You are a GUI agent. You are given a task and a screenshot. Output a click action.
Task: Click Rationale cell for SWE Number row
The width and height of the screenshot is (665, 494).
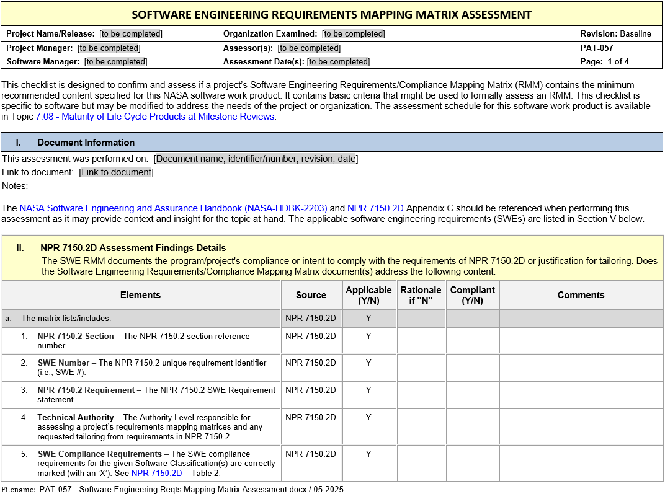pos(421,368)
